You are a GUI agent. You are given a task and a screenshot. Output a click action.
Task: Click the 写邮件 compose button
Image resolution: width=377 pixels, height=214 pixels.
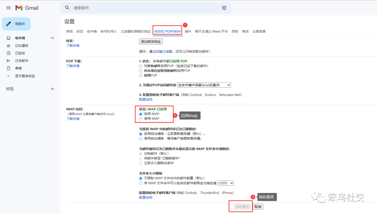16,24
